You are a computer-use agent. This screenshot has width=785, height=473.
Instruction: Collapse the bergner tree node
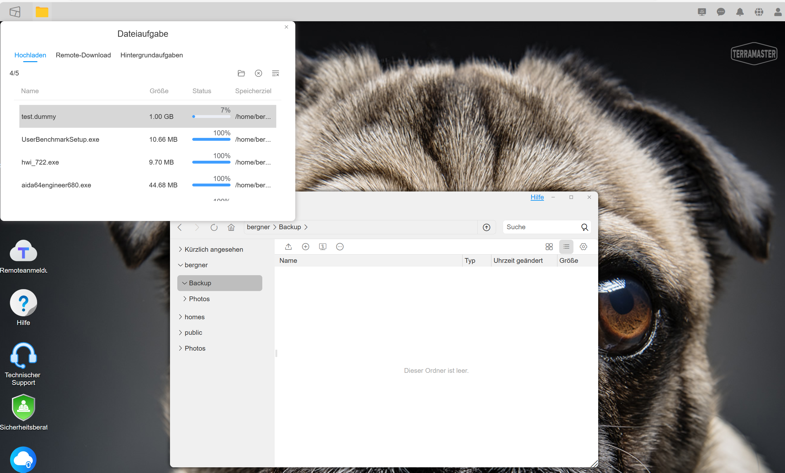180,265
